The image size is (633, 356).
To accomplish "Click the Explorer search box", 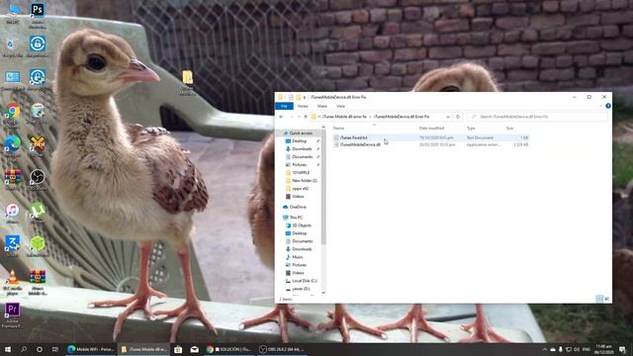I will point(537,117).
